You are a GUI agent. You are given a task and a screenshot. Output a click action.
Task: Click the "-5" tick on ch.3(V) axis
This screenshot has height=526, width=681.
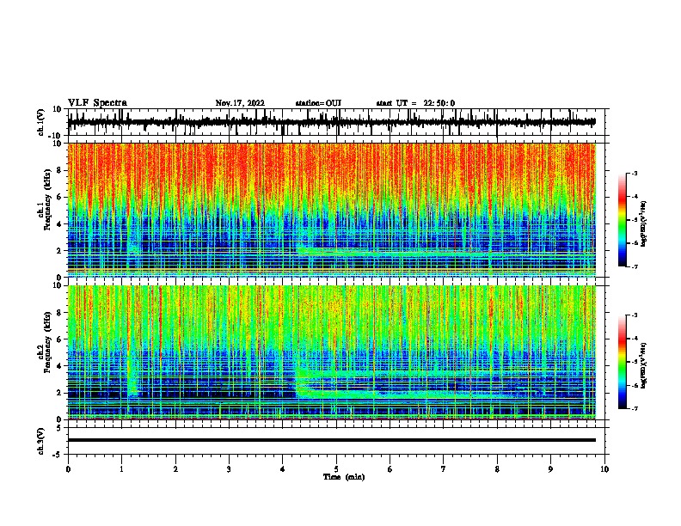58,455
